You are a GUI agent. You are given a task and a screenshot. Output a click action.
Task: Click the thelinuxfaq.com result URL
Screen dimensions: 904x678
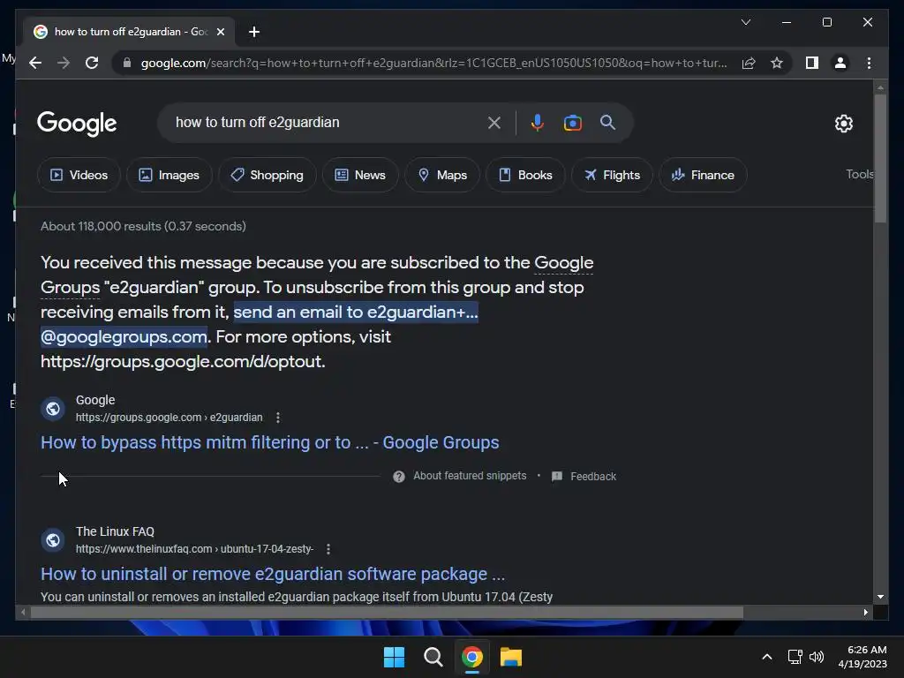[x=194, y=549]
